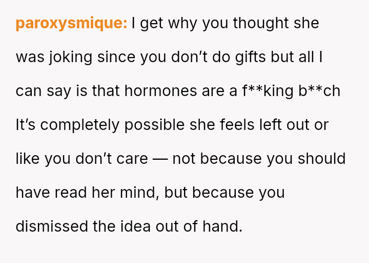Click the word "why" in the first line
The width and height of the screenshot is (369, 263).
[x=182, y=23]
